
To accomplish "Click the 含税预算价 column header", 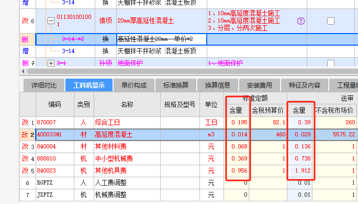I will [x=268, y=111].
